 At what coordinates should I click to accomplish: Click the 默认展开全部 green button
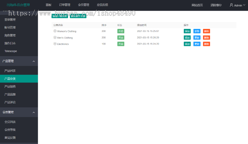(78, 16)
